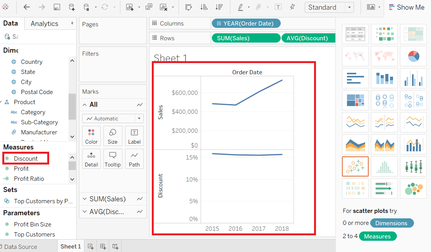This screenshot has width=431, height=252.
Task: Select the scatter plot in Show Me
Action: tap(355, 166)
